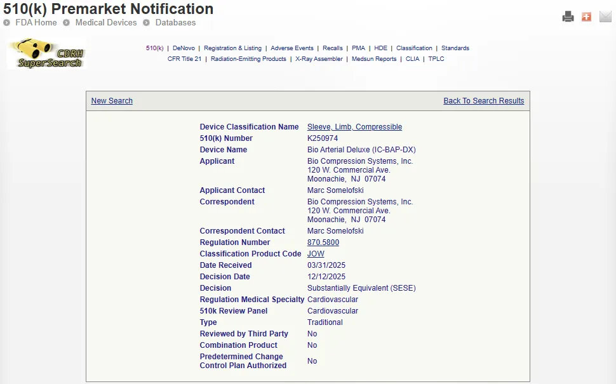Click the Correspondent Contact value Marc Somelofski
This screenshot has height=384, width=616.
pos(335,231)
